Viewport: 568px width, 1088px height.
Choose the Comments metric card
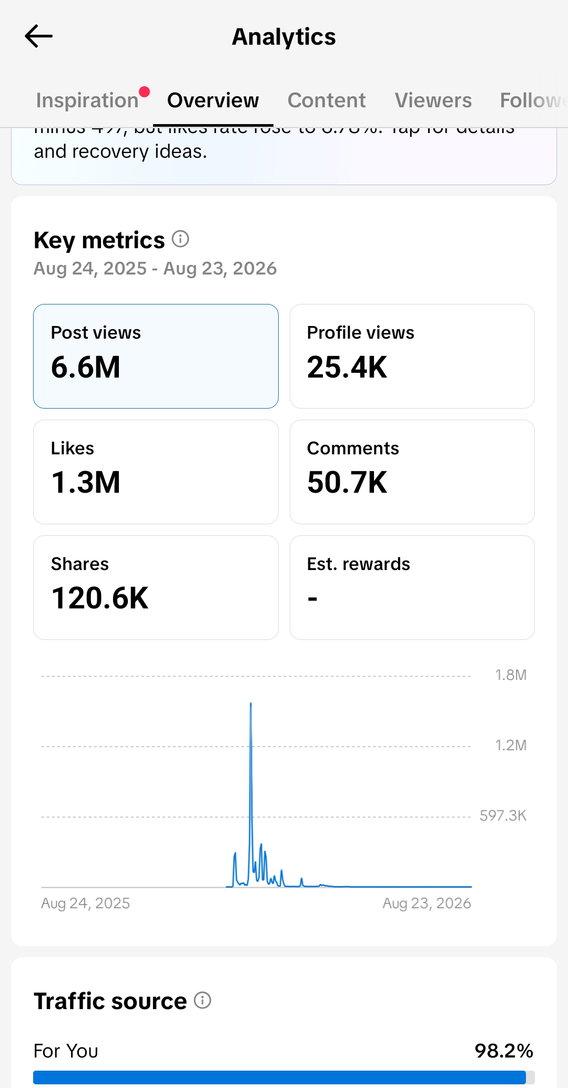(x=412, y=472)
